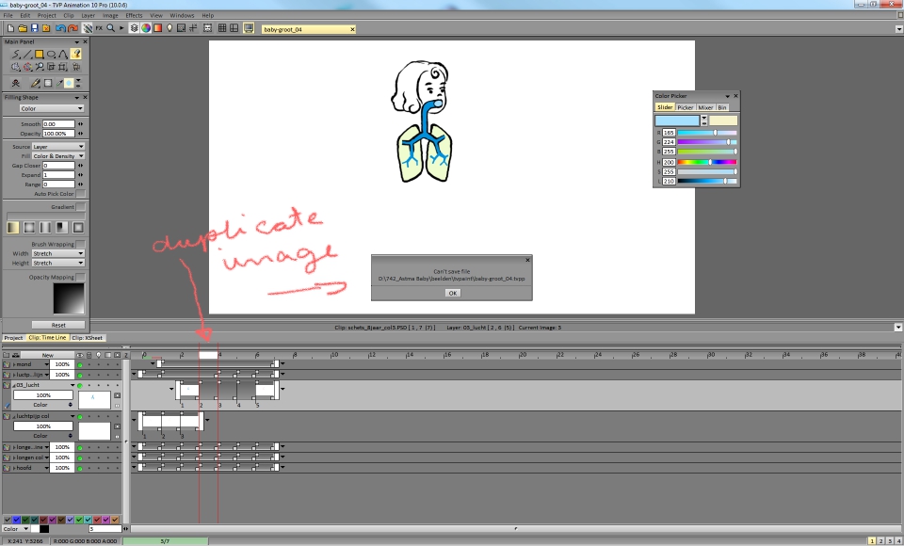Enable the Gradient checkbox
This screenshot has width=904, height=546.
(81, 207)
